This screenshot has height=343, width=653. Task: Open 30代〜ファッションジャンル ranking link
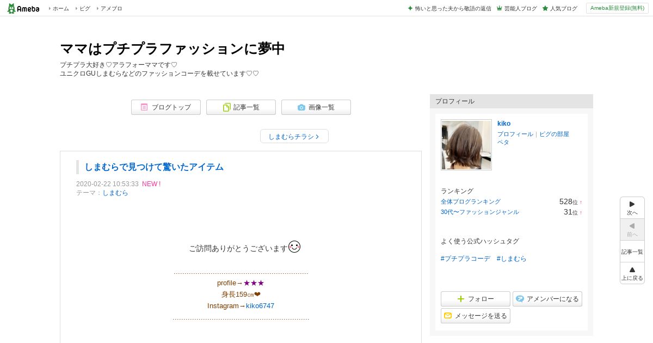point(480,212)
